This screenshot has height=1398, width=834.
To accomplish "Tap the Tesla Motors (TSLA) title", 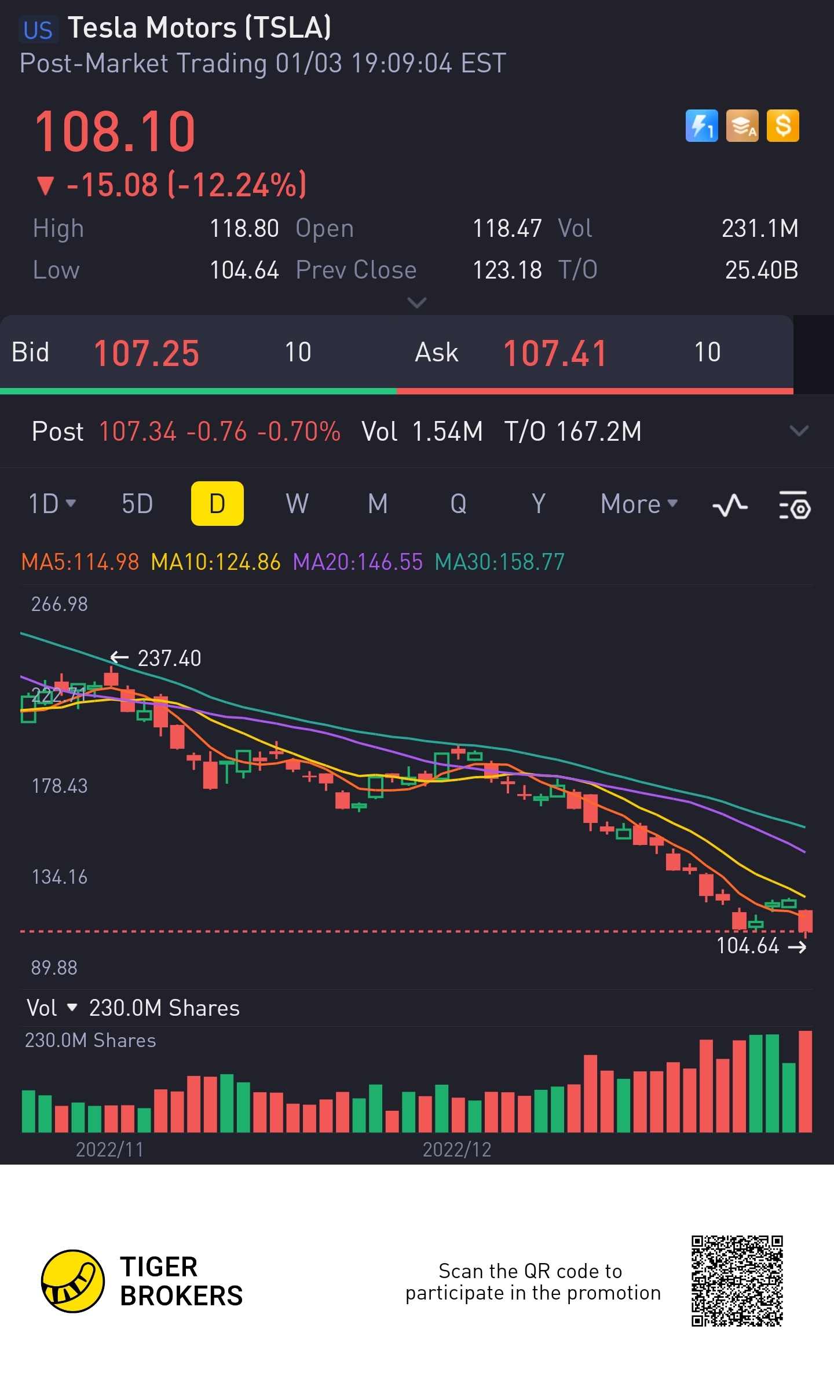I will [x=200, y=28].
